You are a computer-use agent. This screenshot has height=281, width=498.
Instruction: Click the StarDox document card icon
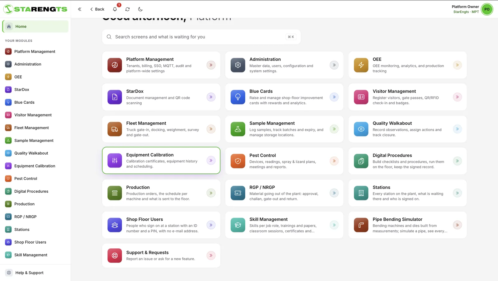[x=115, y=97]
